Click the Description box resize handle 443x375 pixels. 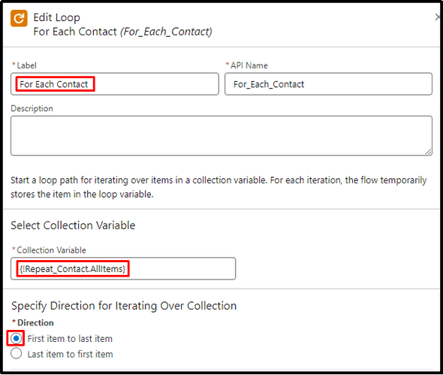point(428,152)
